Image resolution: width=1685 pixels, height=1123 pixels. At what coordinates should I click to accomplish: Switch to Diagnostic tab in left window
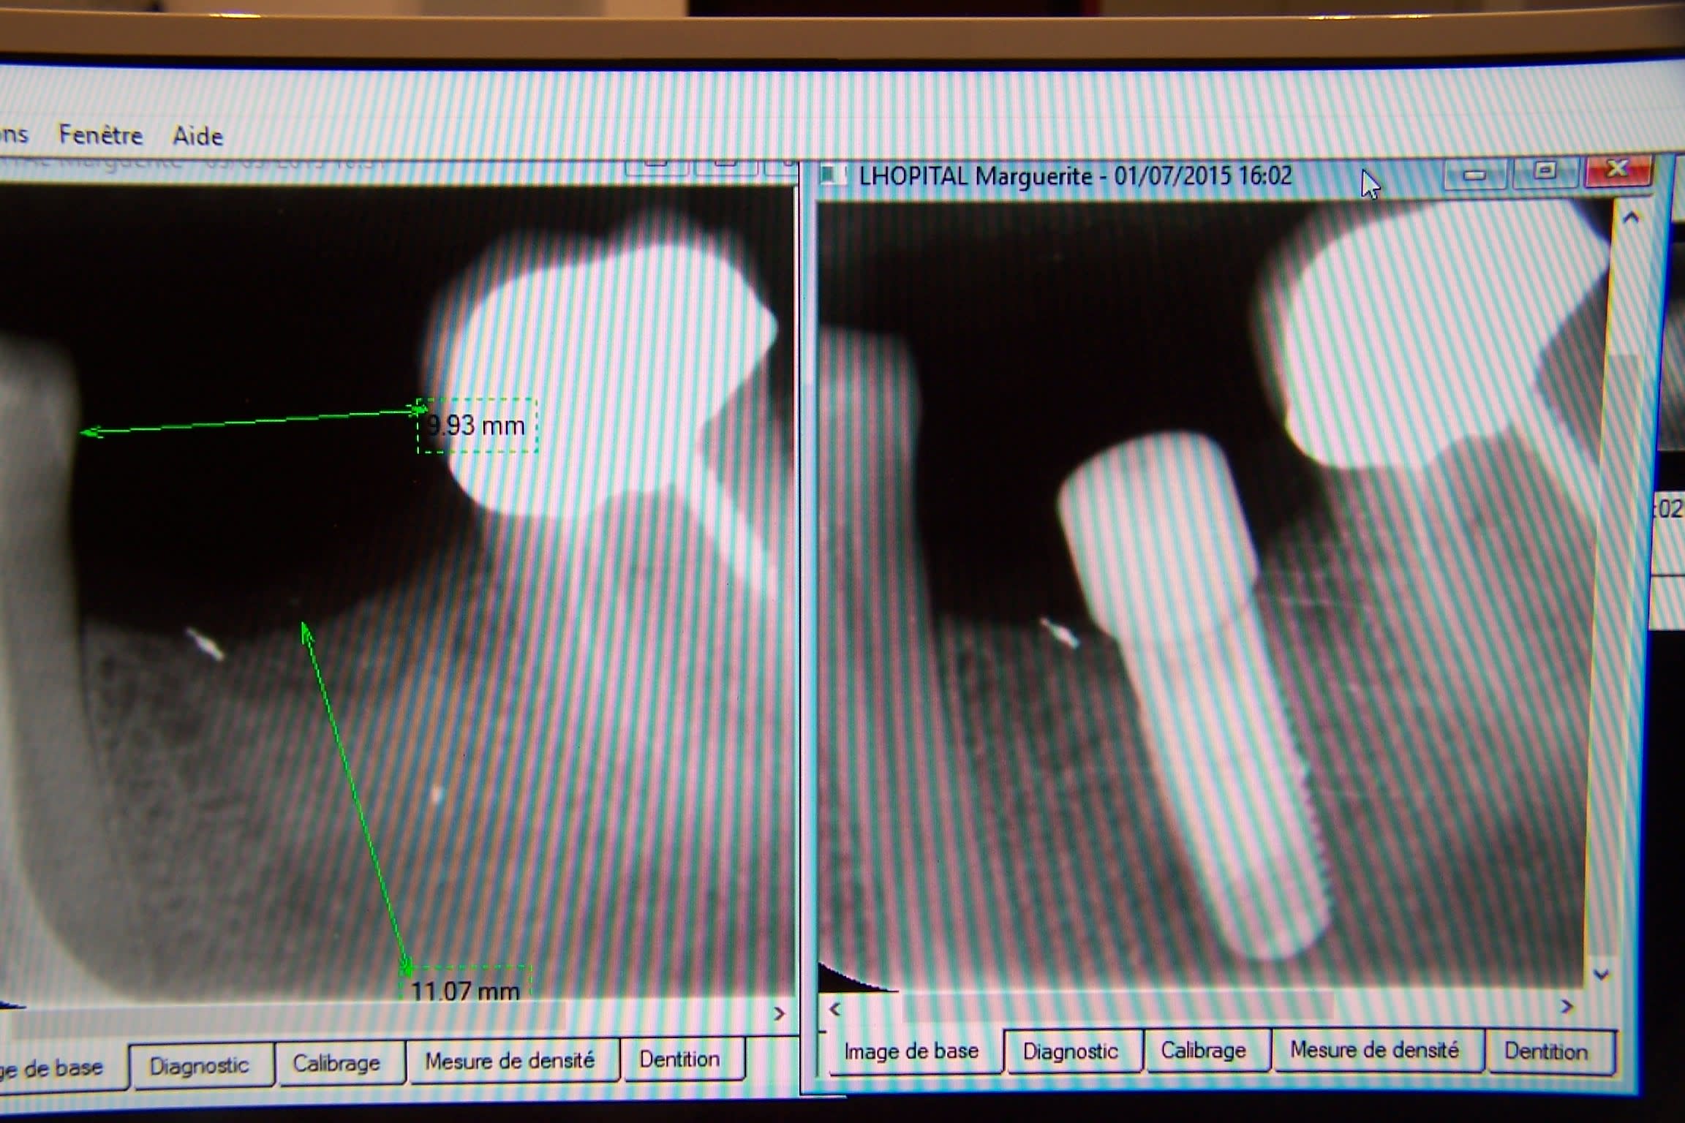tap(199, 1066)
